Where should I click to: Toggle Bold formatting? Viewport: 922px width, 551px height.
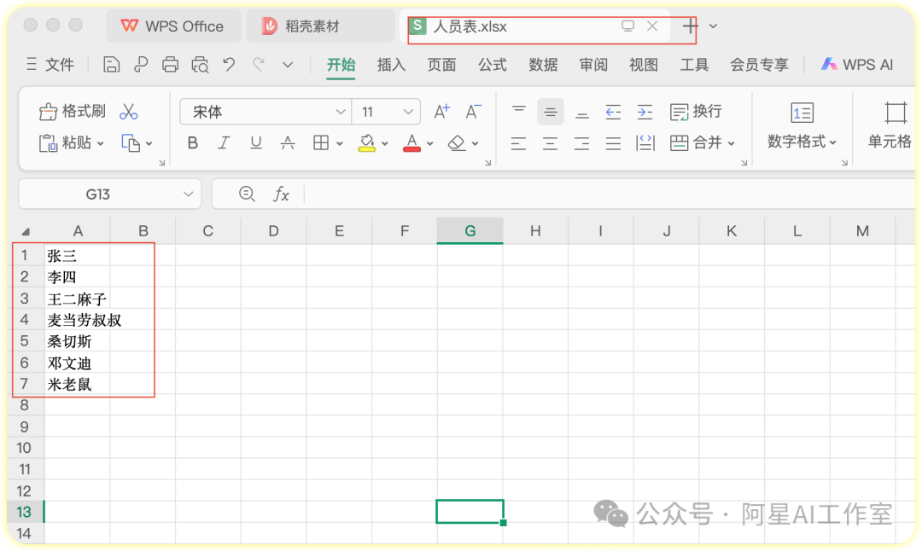193,142
